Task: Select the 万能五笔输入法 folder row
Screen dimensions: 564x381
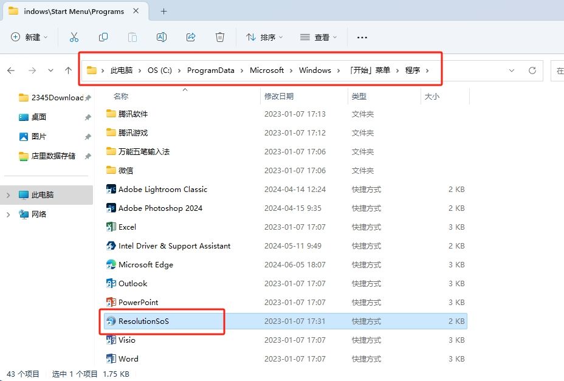Action: point(286,151)
